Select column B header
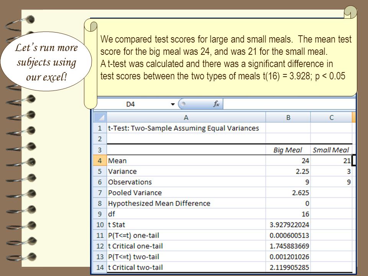 [288, 117]
